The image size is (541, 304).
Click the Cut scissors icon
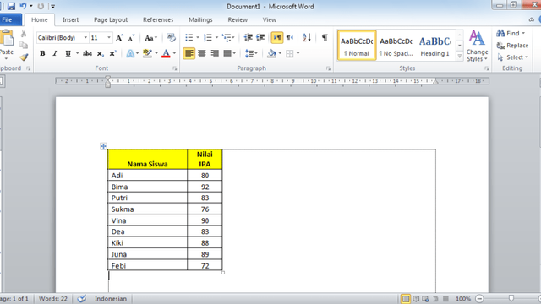24,34
